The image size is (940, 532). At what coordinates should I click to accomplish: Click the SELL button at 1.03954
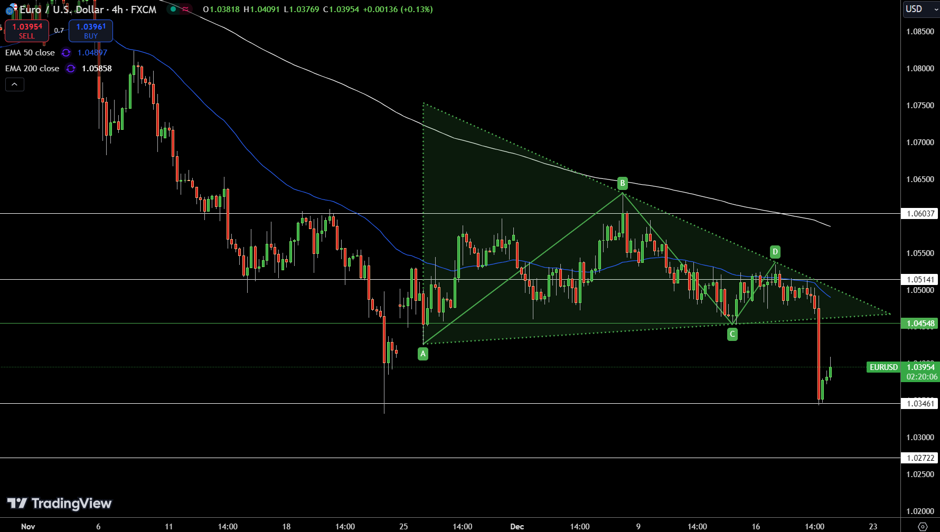coord(27,31)
